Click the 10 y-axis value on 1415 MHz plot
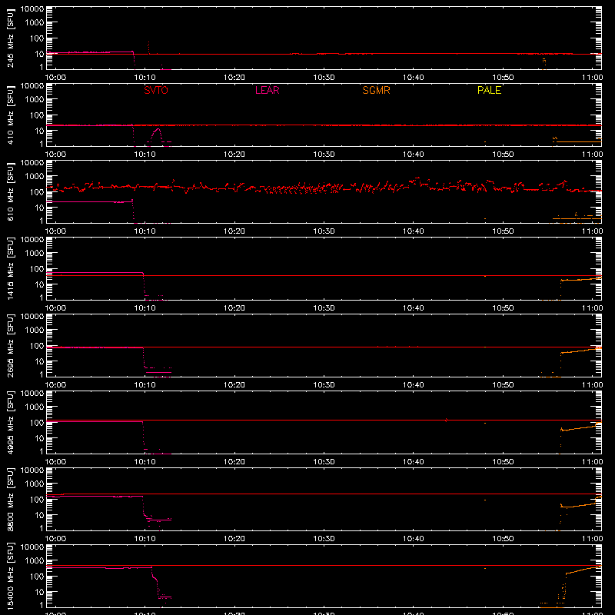Image resolution: width=615 pixels, height=615 pixels. pos(39,284)
